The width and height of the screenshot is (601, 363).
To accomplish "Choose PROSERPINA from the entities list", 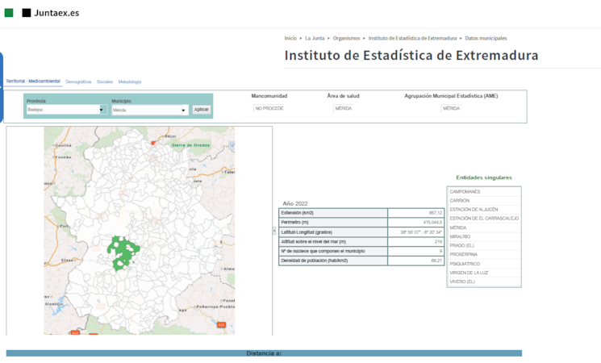I will [465, 254].
